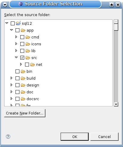Uncheck the src folder checkbox
The image size is (123, 147).
[x=22, y=58]
